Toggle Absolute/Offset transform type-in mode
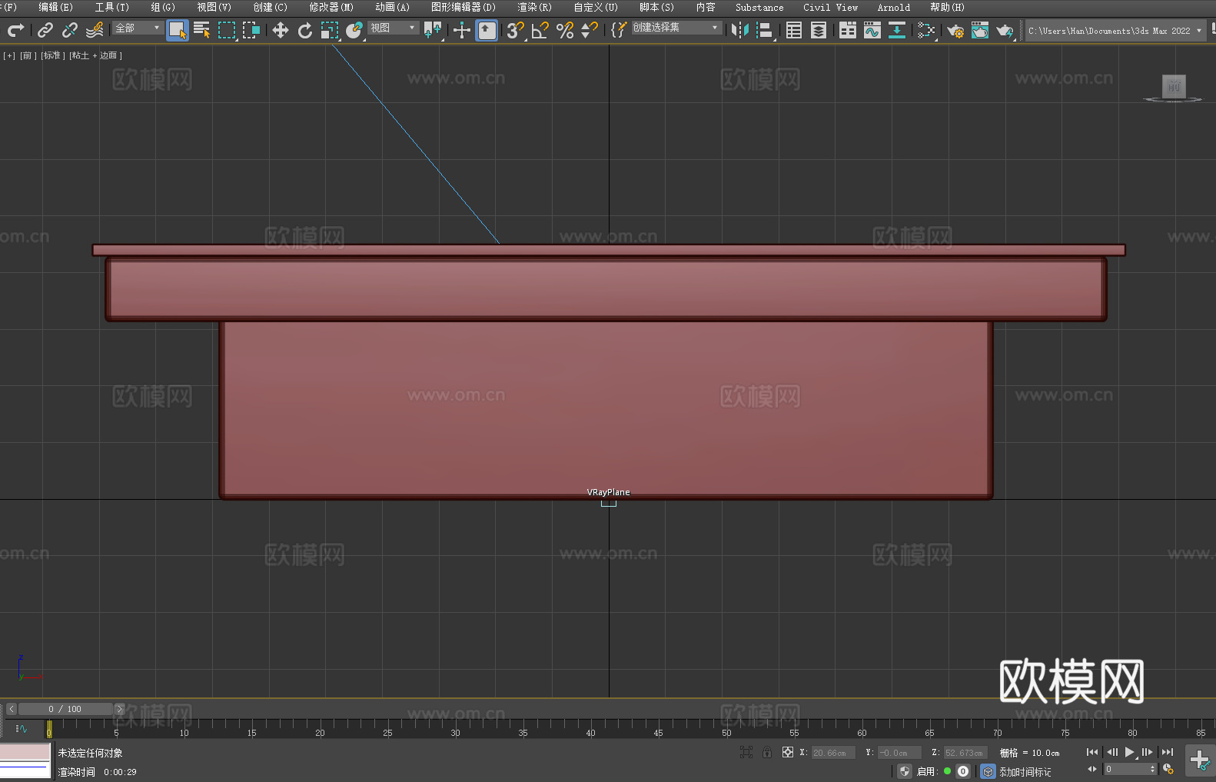Screen dimensions: 1216x782 tap(788, 752)
